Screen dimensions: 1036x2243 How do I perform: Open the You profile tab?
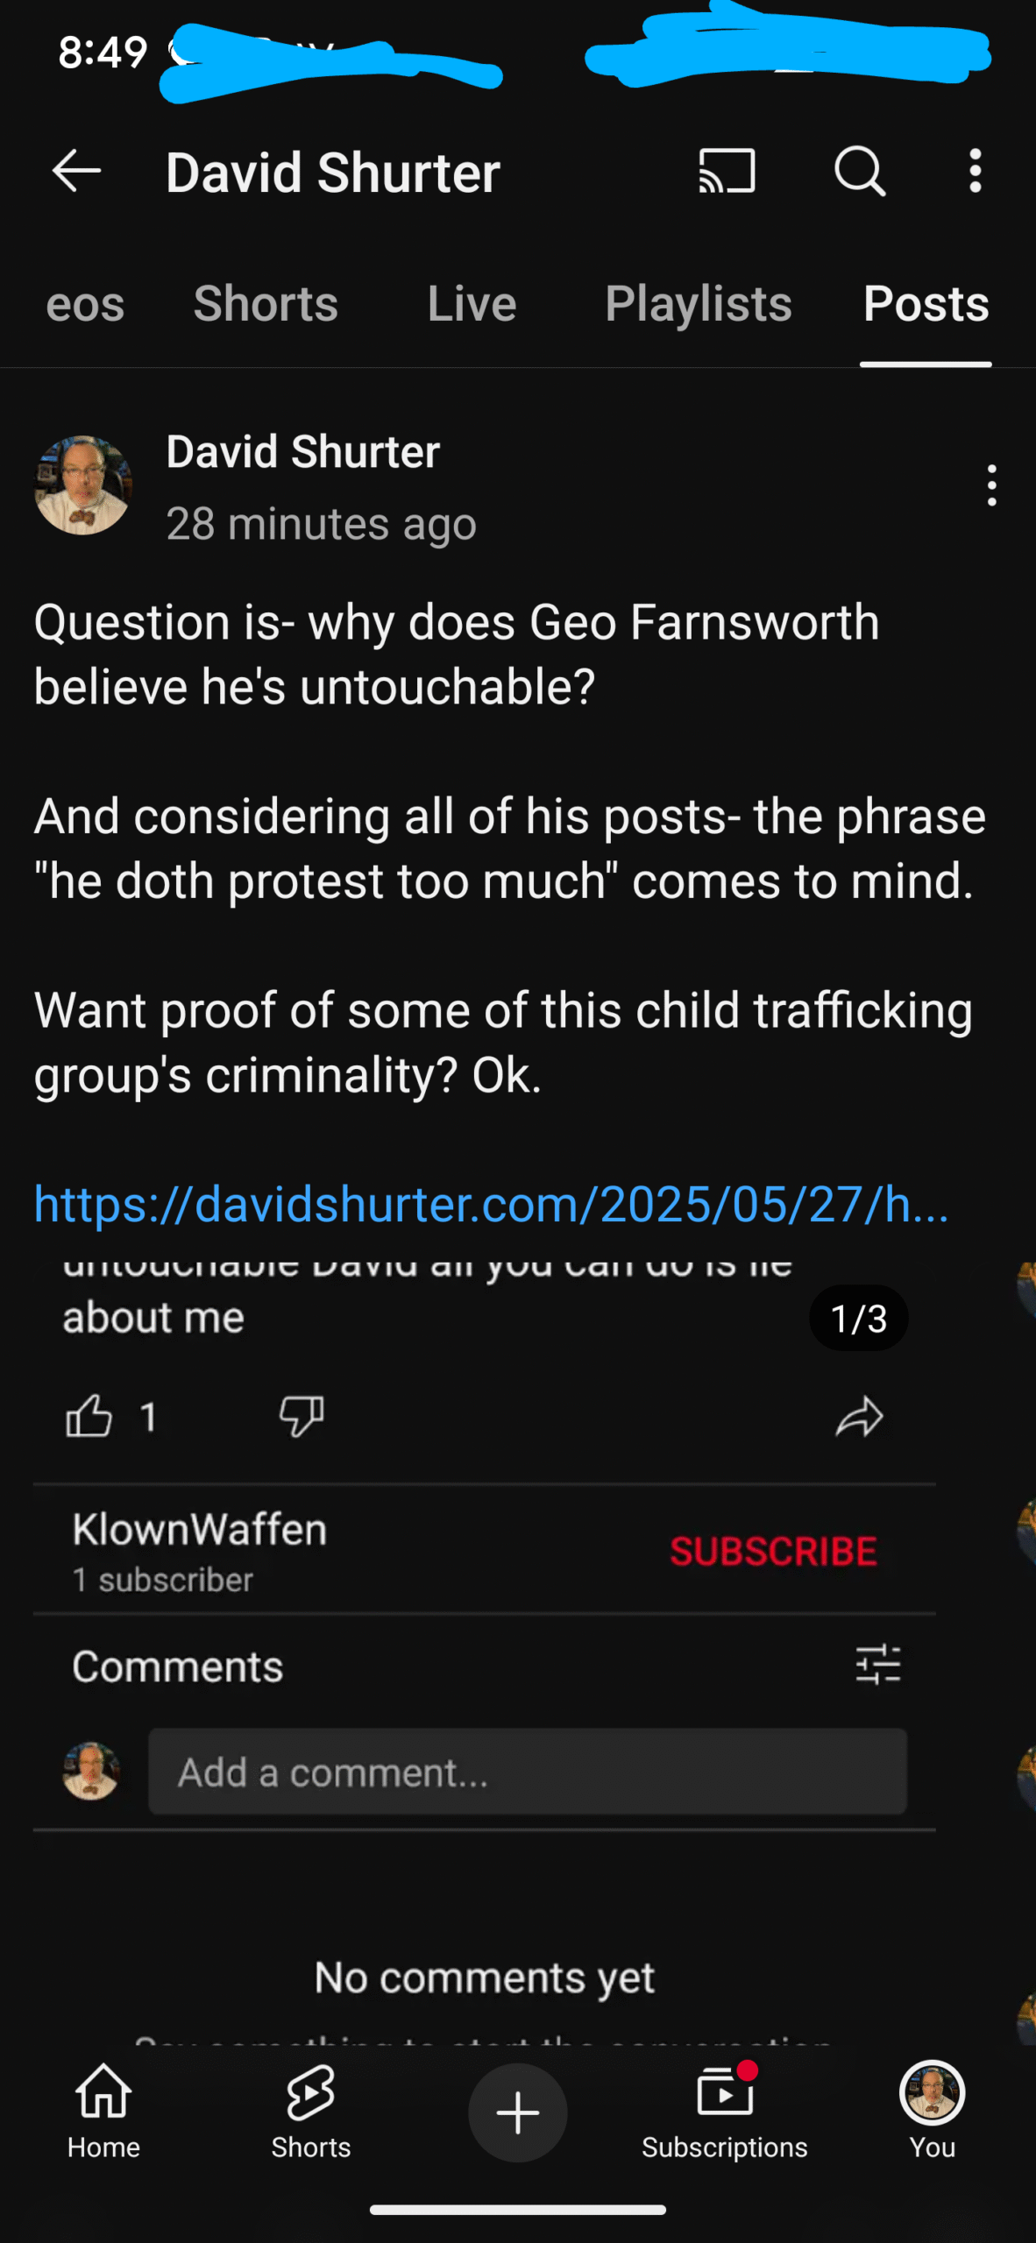click(x=932, y=2111)
